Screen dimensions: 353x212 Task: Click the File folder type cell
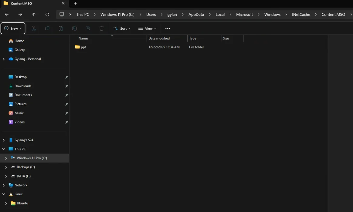tap(197, 47)
